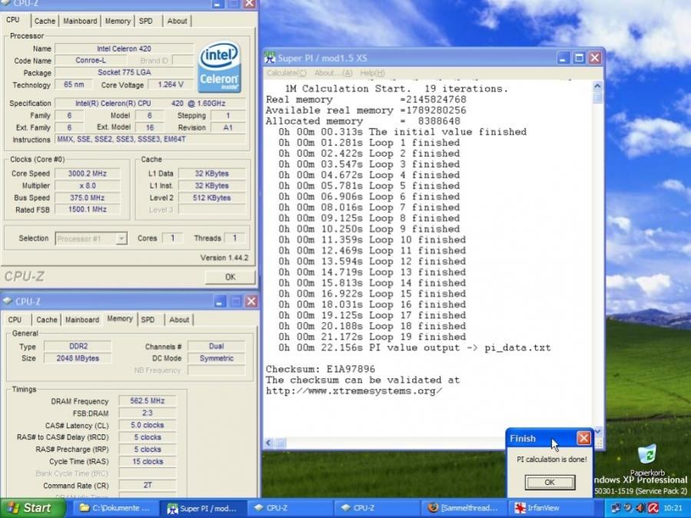Click the Bus Speed value 375.0 MHz
Image resolution: width=691 pixels, height=518 pixels.
(x=88, y=198)
